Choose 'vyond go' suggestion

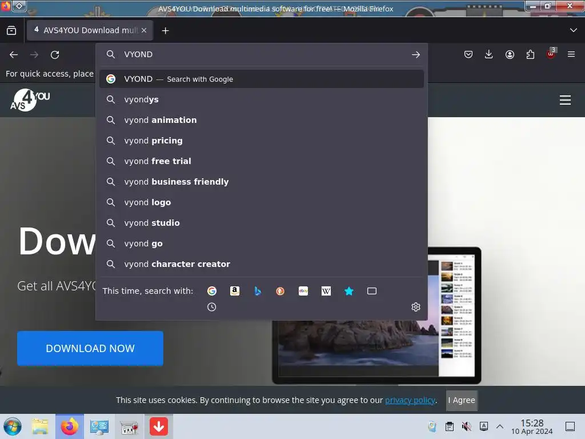coord(261,244)
